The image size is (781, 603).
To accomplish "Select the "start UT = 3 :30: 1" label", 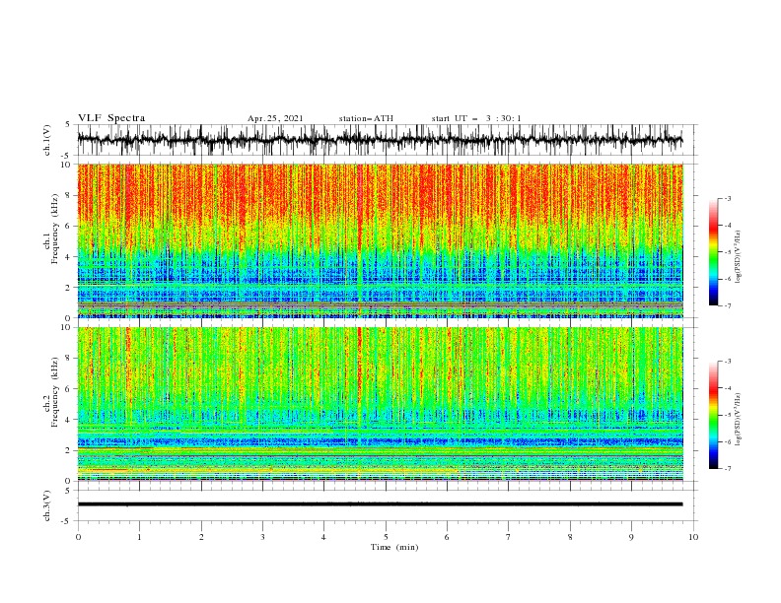I will (476, 118).
